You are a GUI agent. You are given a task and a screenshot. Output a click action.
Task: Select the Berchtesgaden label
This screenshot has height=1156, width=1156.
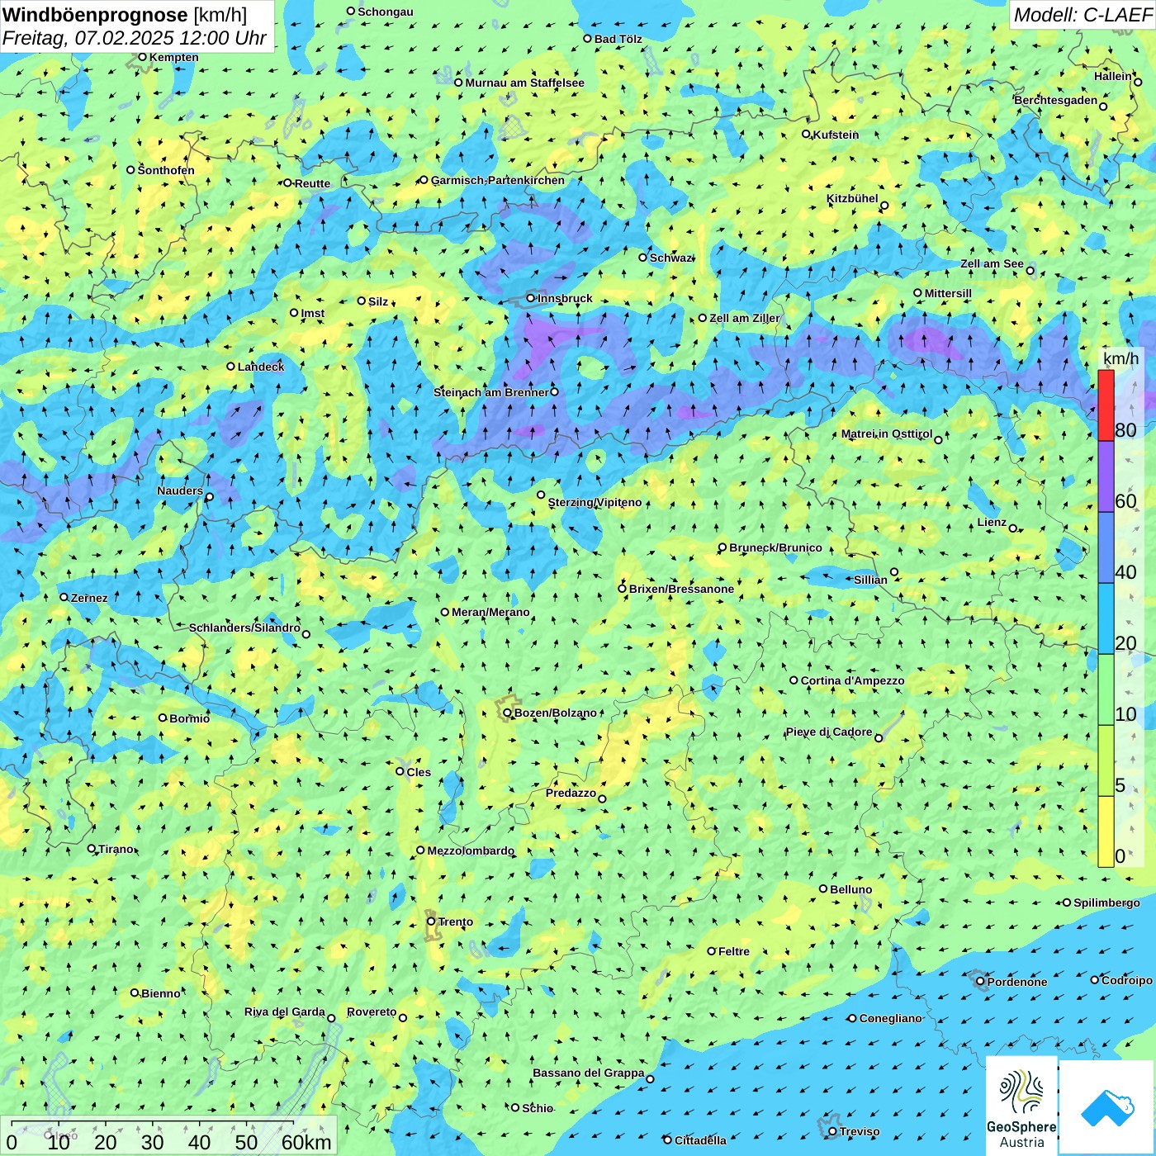(x=1056, y=100)
